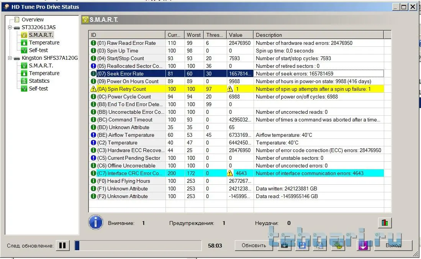Select Overview in the tree
421x259 pixels.
[33, 20]
